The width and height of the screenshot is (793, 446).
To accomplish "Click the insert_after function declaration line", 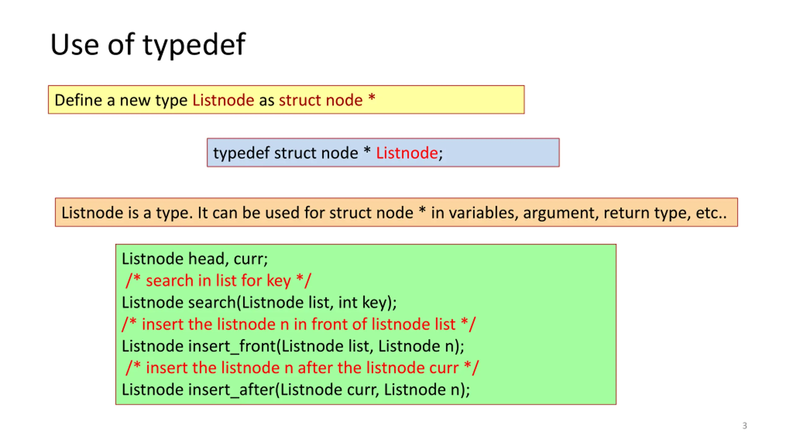I will point(296,390).
